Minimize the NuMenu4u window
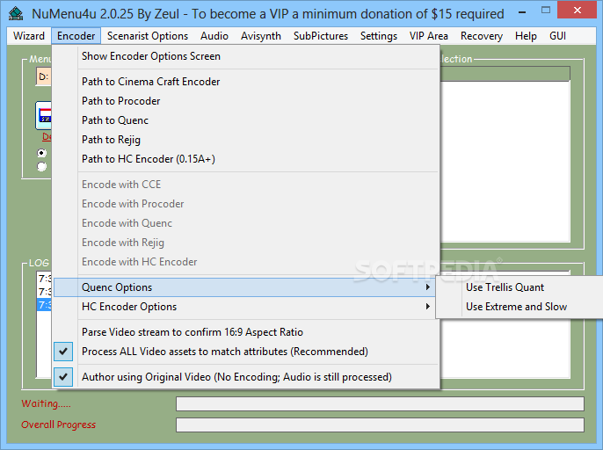This screenshot has height=450, width=603. pos(522,12)
